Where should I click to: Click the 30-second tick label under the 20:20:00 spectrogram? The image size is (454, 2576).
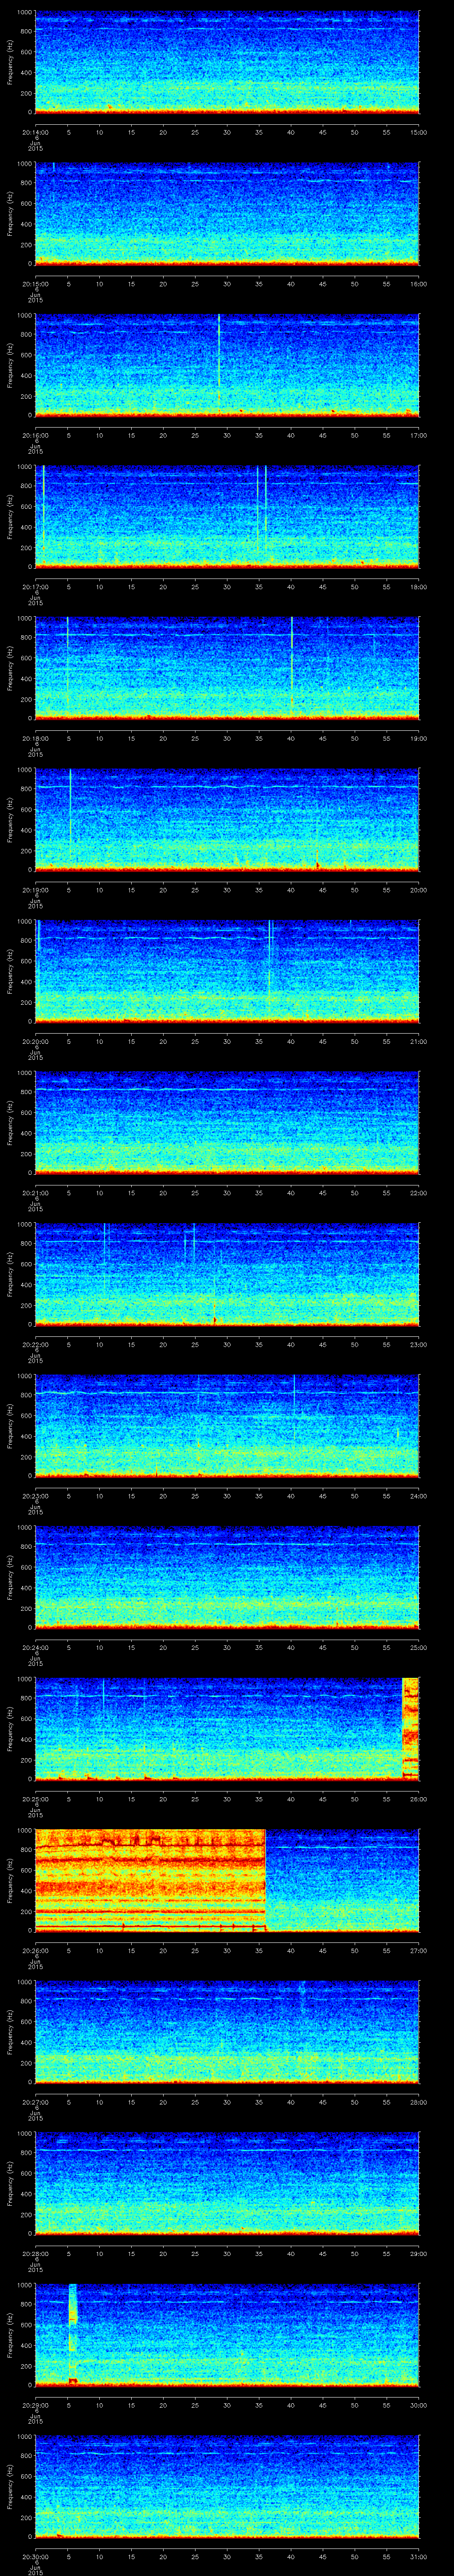pyautogui.click(x=227, y=1041)
